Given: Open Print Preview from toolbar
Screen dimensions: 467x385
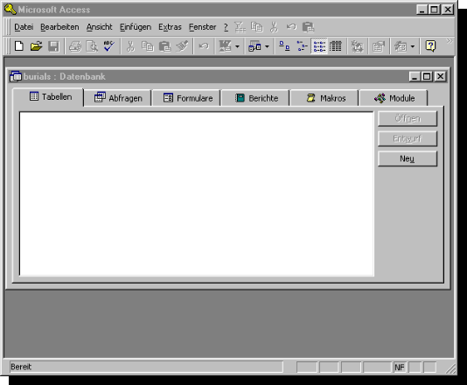Looking at the screenshot, I should (92, 46).
